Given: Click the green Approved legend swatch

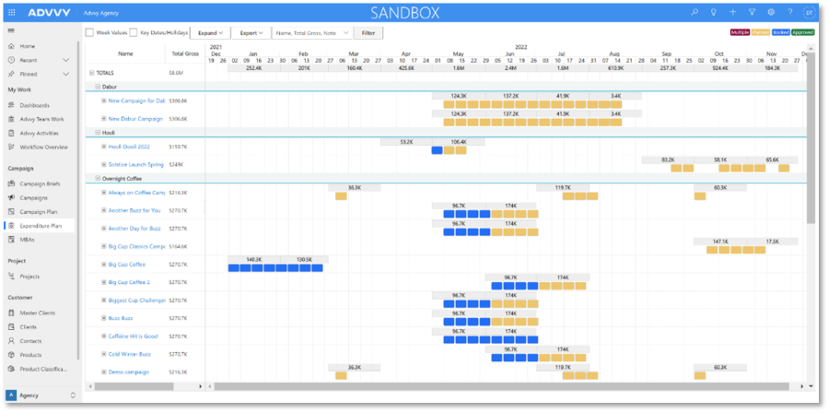Looking at the screenshot, I should [x=804, y=32].
